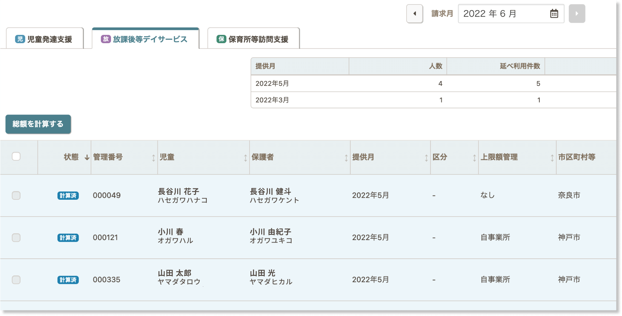
Task: Open the calendar picker icon
Action: point(554,14)
